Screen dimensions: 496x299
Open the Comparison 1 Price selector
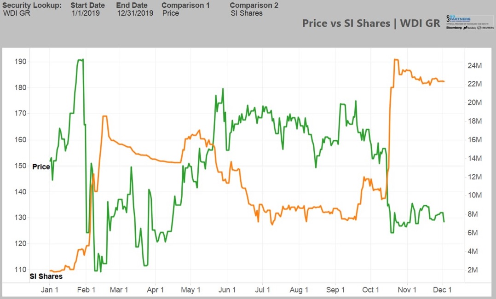coord(171,13)
